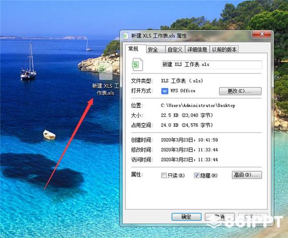
Task: Click the 更改(C)... button
Action: coord(240,91)
